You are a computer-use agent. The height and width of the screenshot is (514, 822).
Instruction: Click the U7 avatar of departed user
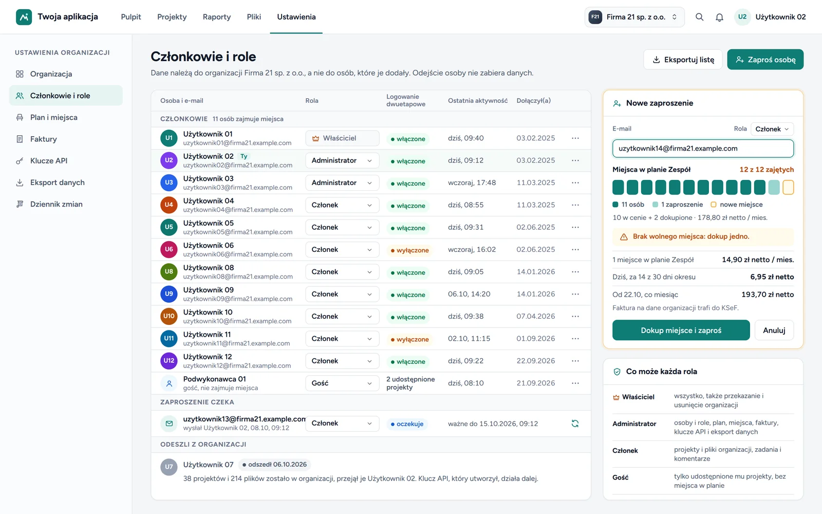point(169,467)
